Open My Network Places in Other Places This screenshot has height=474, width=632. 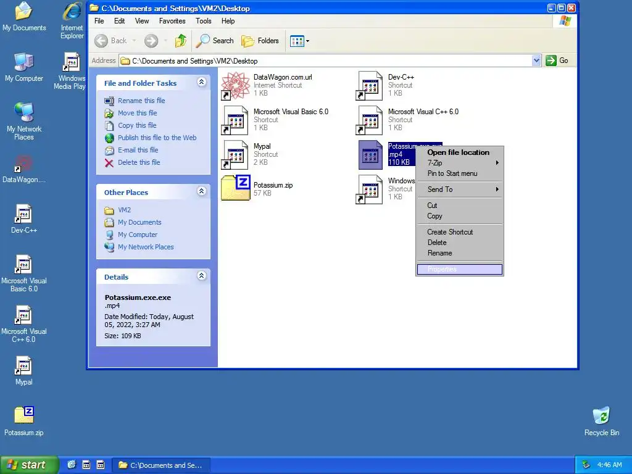pos(146,247)
